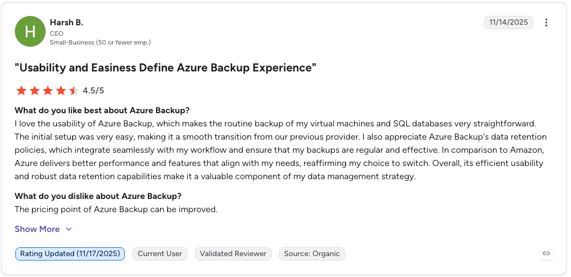Click the chevron next to Show More

pos(69,229)
